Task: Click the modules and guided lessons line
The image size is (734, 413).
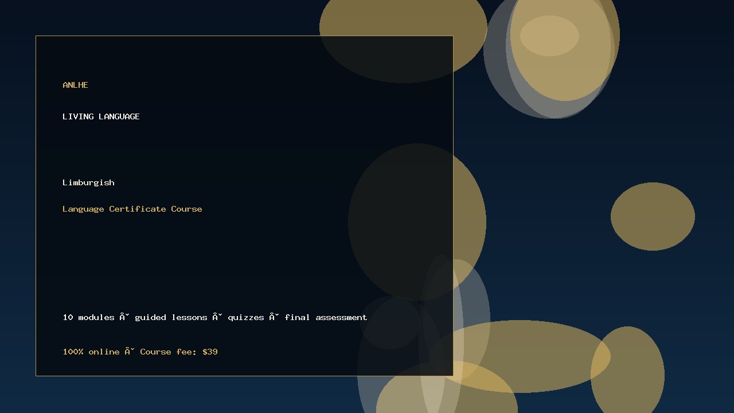Action: click(215, 317)
